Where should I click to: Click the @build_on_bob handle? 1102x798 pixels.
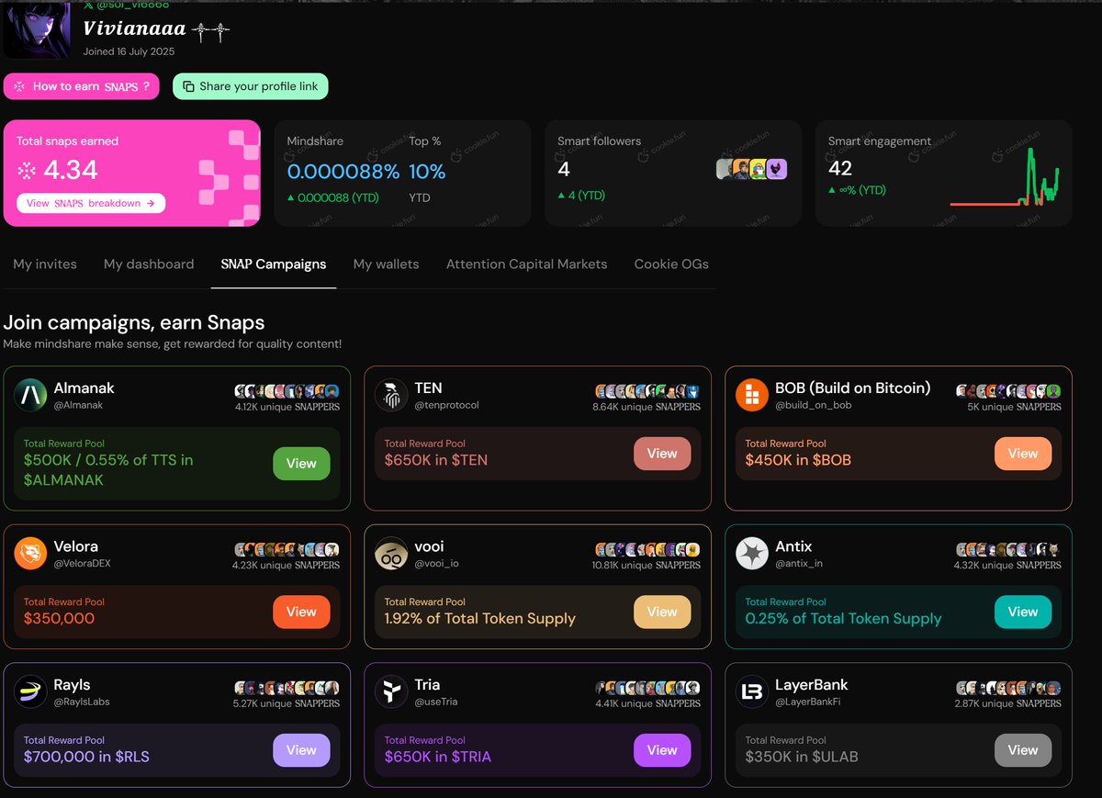pos(812,405)
